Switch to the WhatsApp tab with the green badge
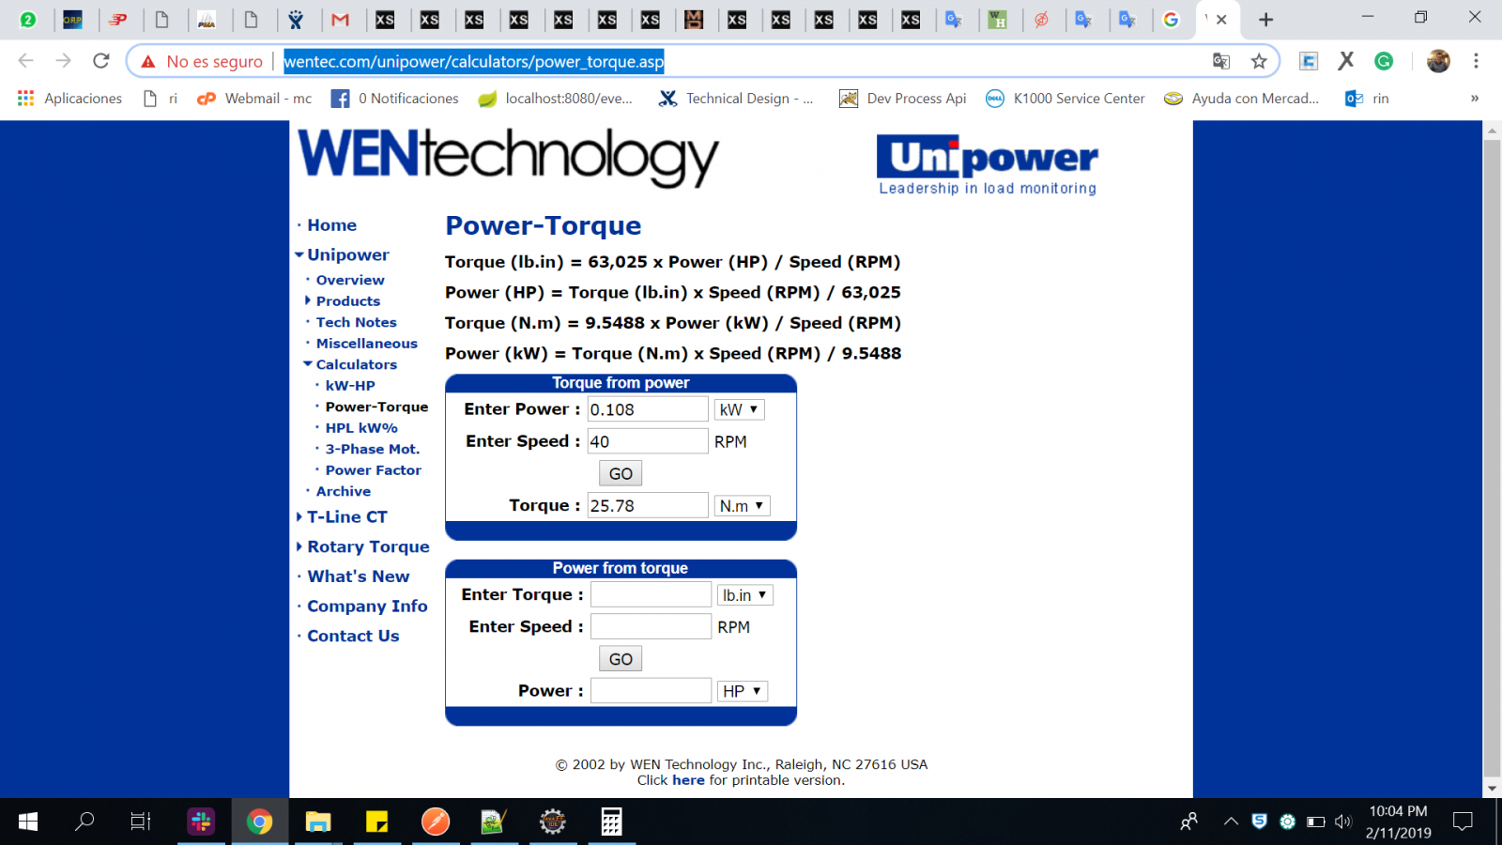 pyautogui.click(x=28, y=20)
